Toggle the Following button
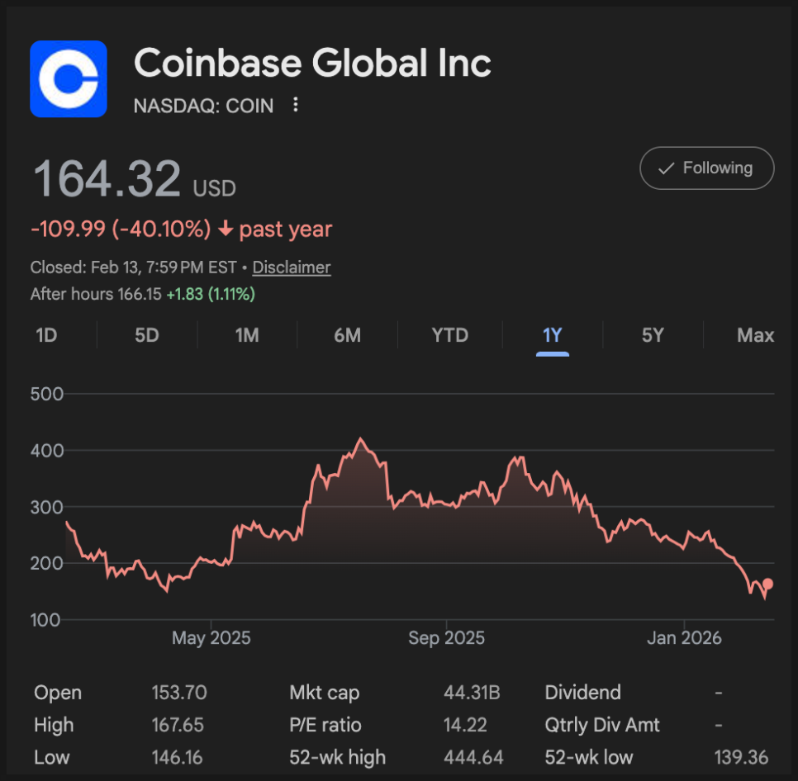 706,168
